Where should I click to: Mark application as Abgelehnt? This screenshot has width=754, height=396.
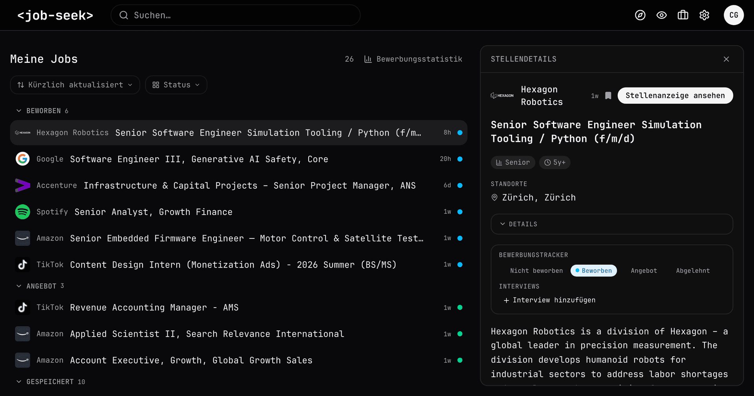click(693, 271)
